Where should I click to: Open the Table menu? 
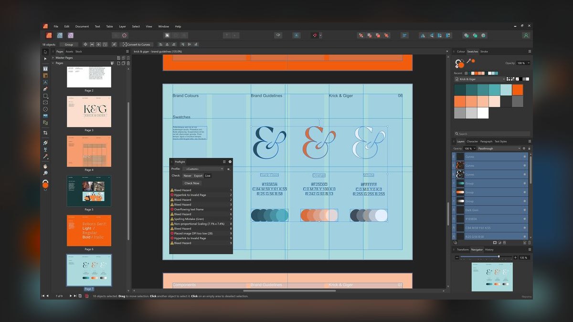[109, 26]
